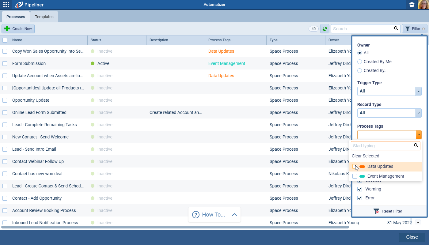Check the Data Updates tag checkbox
The image size is (429, 245).
pyautogui.click(x=355, y=167)
